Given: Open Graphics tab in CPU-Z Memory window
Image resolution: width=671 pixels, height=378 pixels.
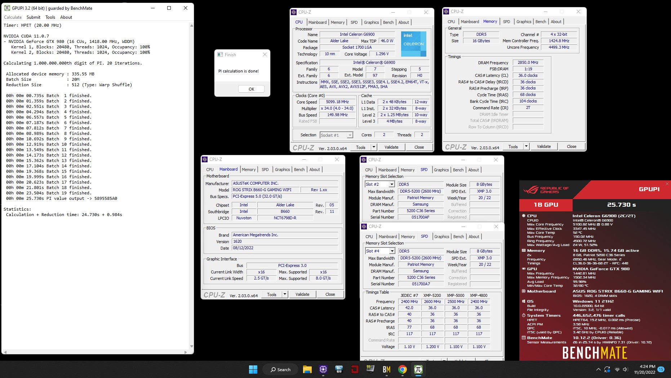Looking at the screenshot, I should coord(524,22).
